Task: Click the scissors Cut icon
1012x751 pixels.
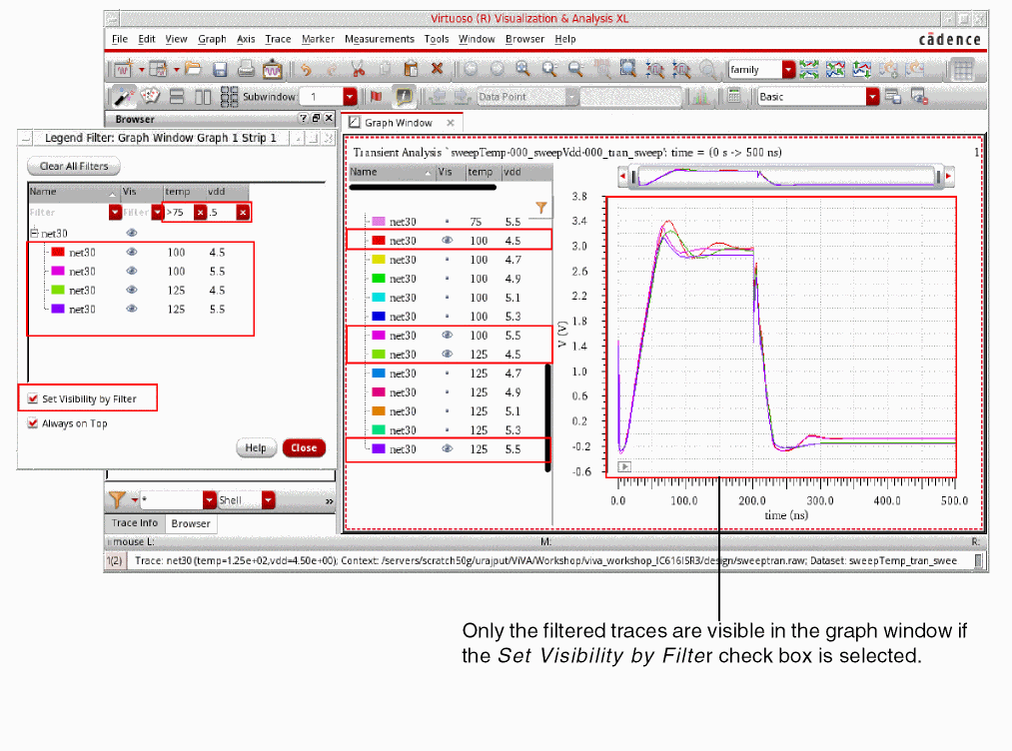Action: 358,70
